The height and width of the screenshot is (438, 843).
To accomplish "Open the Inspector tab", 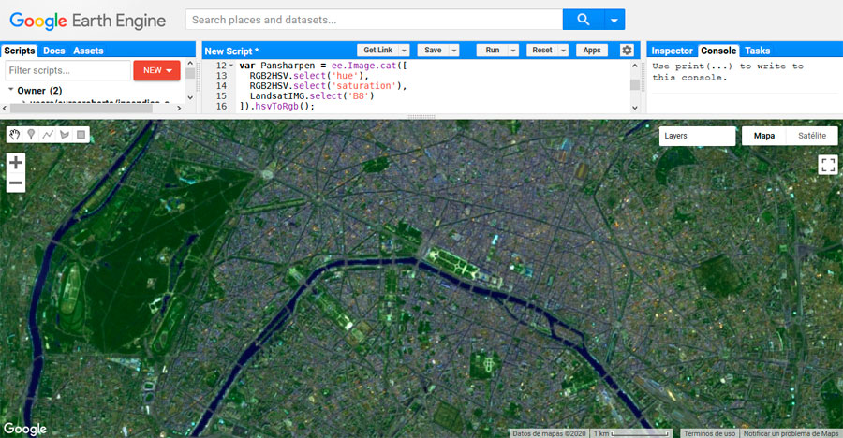I will [x=672, y=51].
